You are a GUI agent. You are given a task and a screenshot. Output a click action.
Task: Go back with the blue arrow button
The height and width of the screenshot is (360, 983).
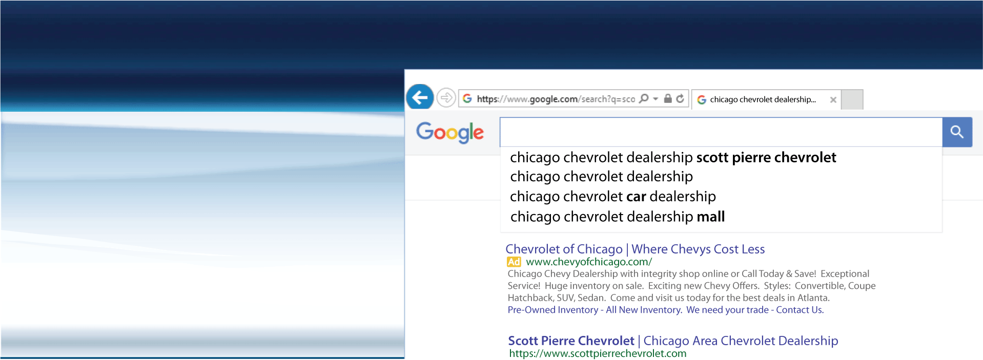tap(420, 97)
